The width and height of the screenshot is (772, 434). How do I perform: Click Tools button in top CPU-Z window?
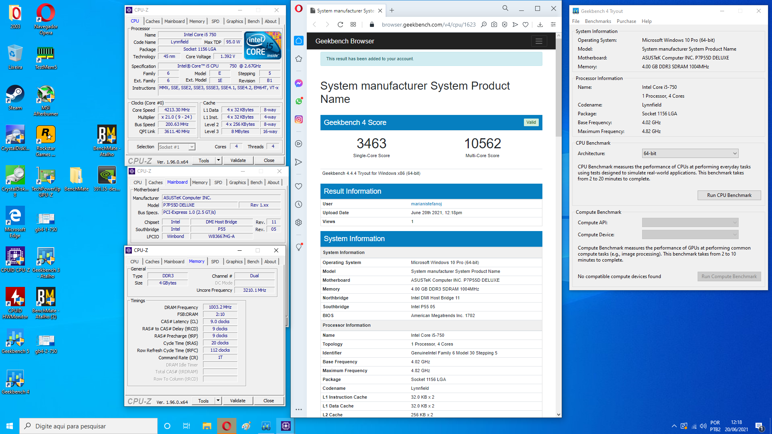click(x=203, y=160)
